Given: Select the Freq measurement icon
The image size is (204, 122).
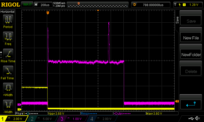Looking at the screenshot, I should (x=8, y=37).
